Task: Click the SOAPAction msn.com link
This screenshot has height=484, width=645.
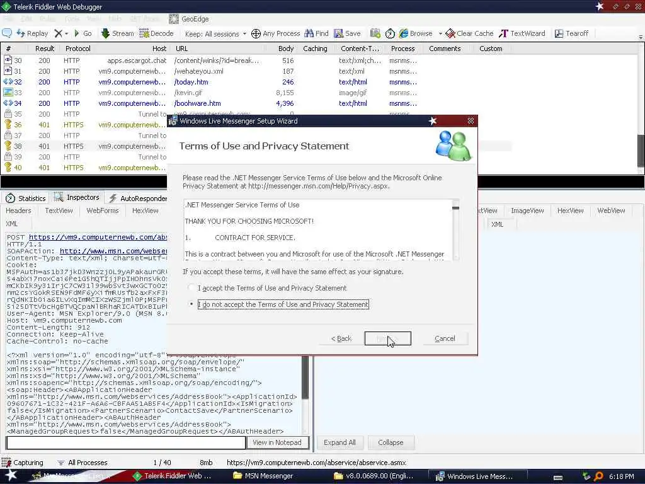Action: click(x=113, y=251)
